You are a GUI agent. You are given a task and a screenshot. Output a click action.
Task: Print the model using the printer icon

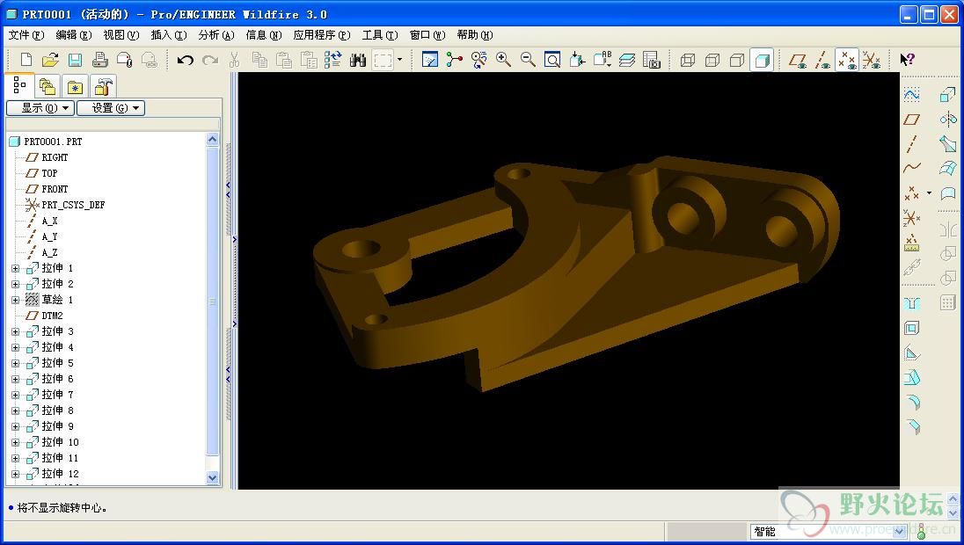click(99, 60)
